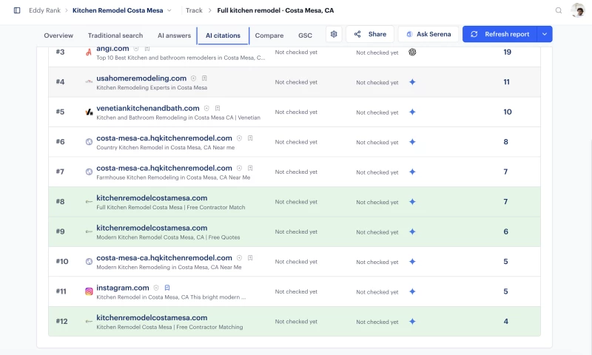Click the Gemini sparkle icon in row #9
This screenshot has width=592, height=355.
412,231
